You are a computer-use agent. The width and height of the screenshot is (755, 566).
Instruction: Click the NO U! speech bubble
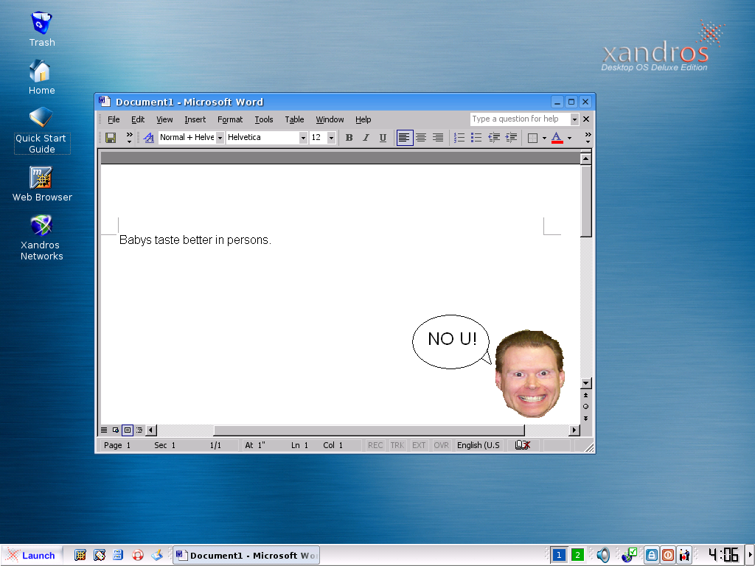tap(451, 342)
